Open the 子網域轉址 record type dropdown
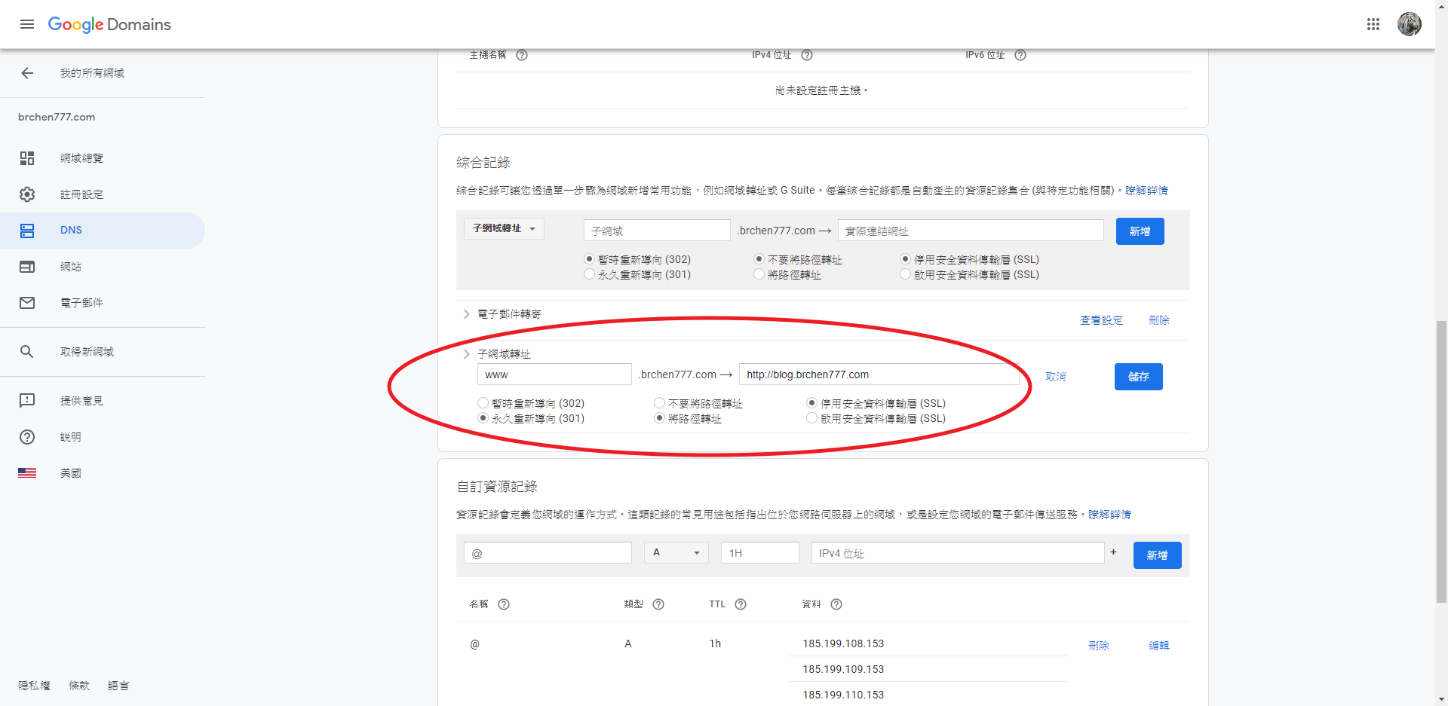Viewport: 1448px width, 706px height. pos(504,228)
